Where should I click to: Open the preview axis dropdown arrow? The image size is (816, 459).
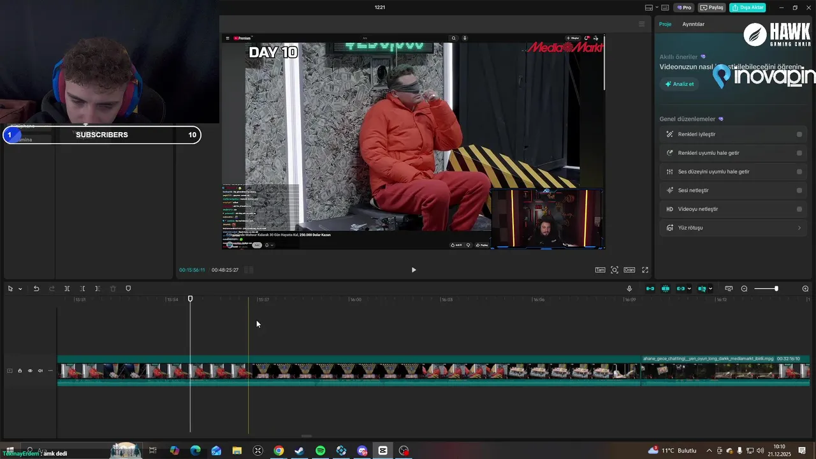710,289
